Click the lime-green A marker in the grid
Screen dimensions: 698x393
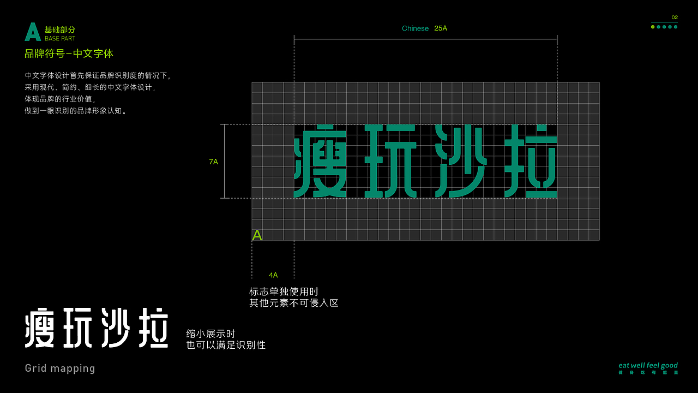(257, 235)
